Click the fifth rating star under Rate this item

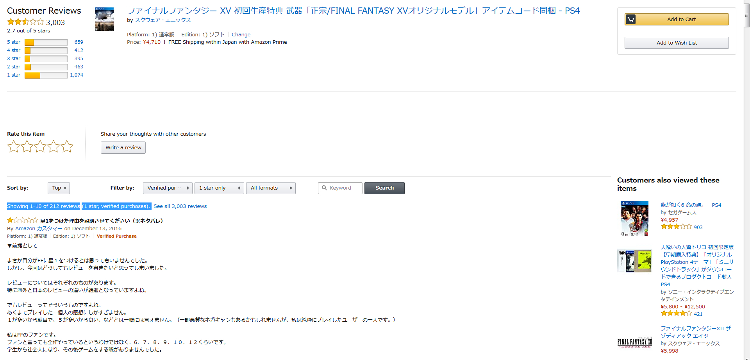click(67, 147)
